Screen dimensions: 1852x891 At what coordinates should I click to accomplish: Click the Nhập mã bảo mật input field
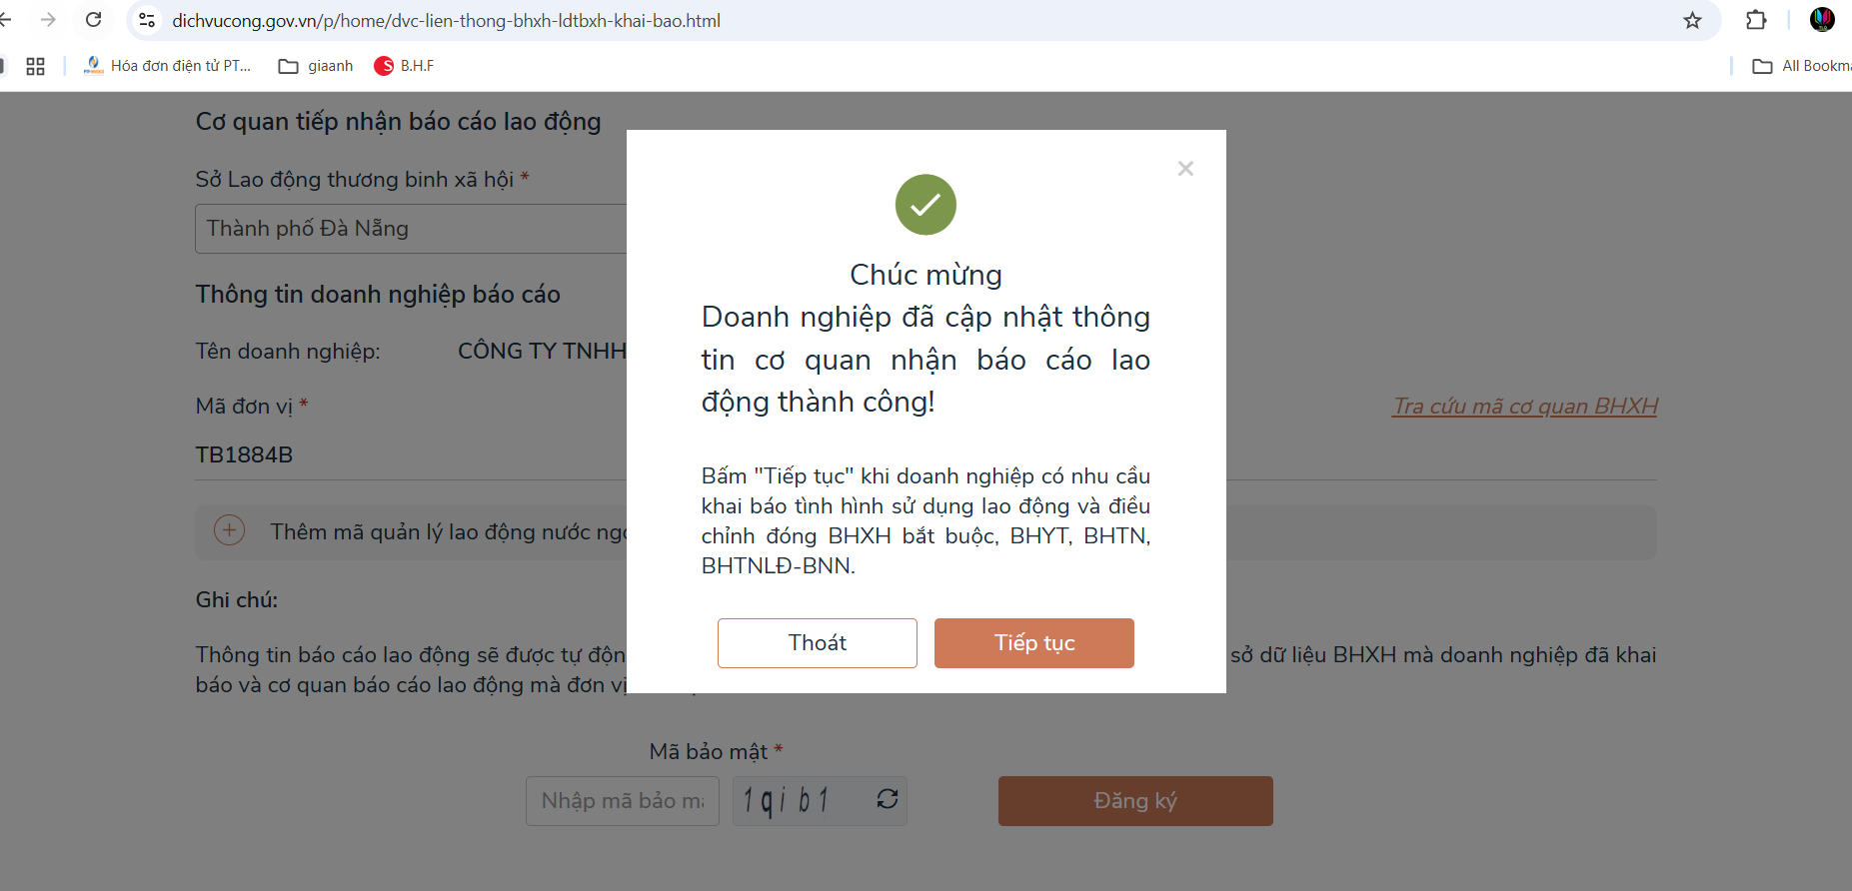click(x=622, y=801)
